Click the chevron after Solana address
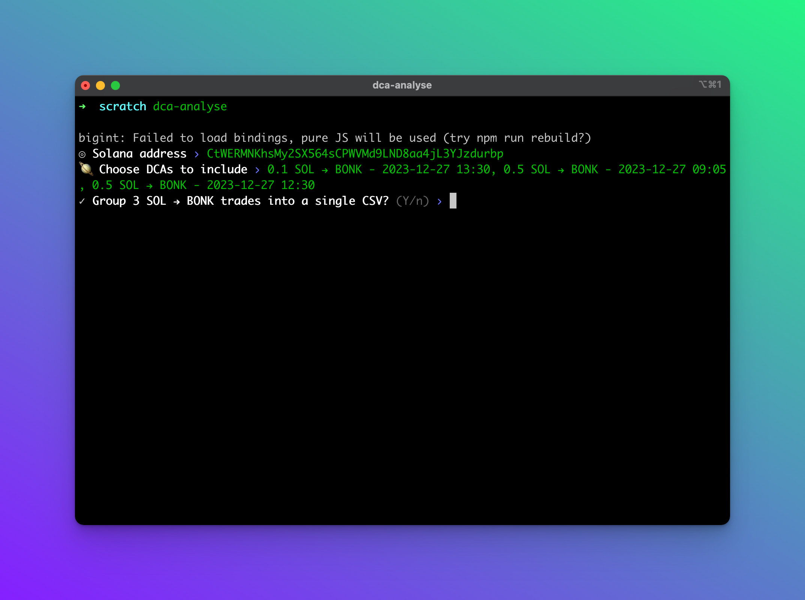805x600 pixels. pyautogui.click(x=197, y=154)
